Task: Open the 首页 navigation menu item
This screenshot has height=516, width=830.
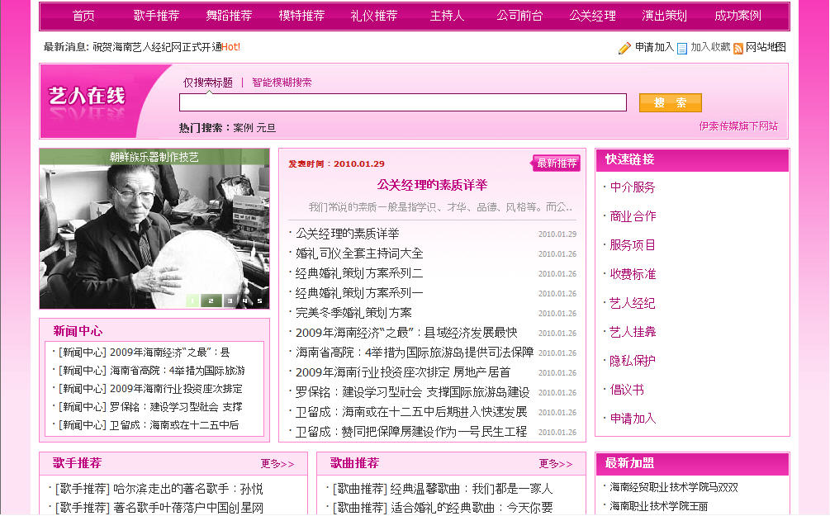Action: coord(83,16)
